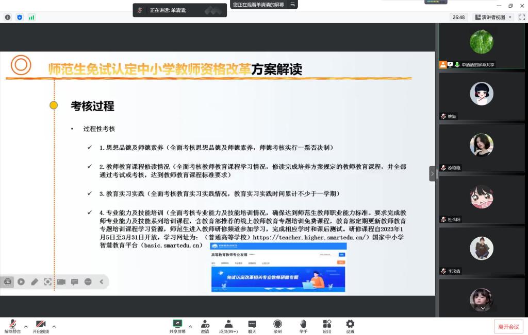The height and width of the screenshot is (335, 528).
Task: Turn on camera with 开启视频
Action: tap(41, 324)
